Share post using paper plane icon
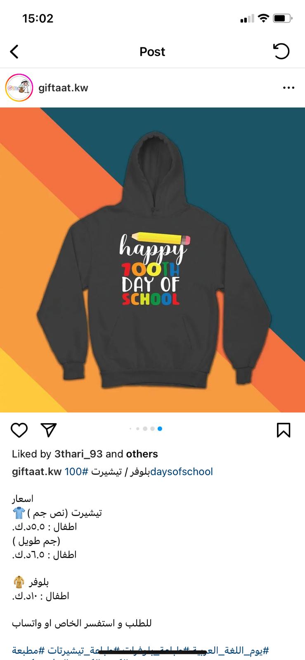 pyautogui.click(x=49, y=430)
